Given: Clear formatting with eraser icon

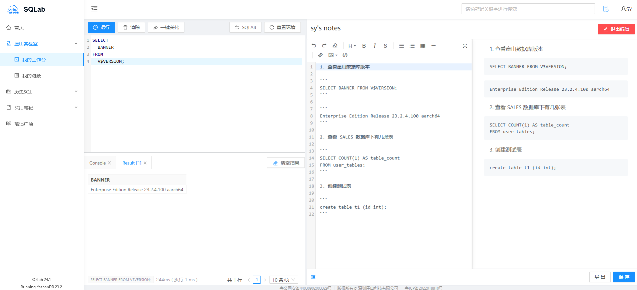Looking at the screenshot, I should [x=335, y=46].
